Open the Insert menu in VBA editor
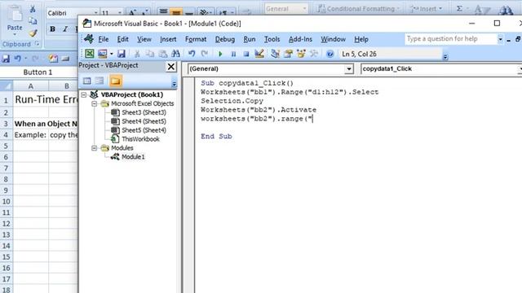This screenshot has width=522, height=293. coord(168,39)
